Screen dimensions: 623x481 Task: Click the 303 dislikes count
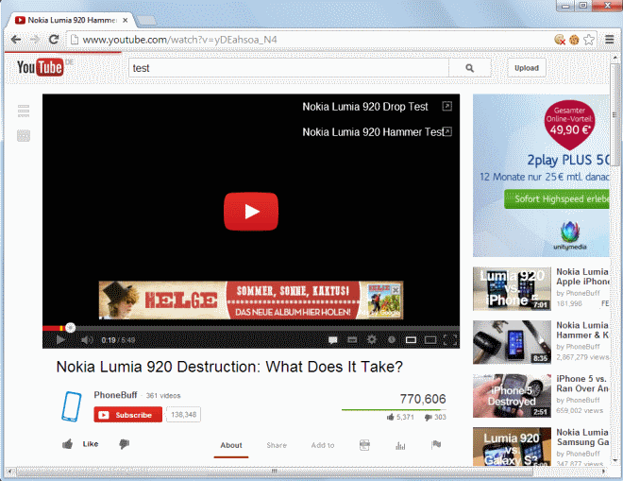tap(435, 417)
